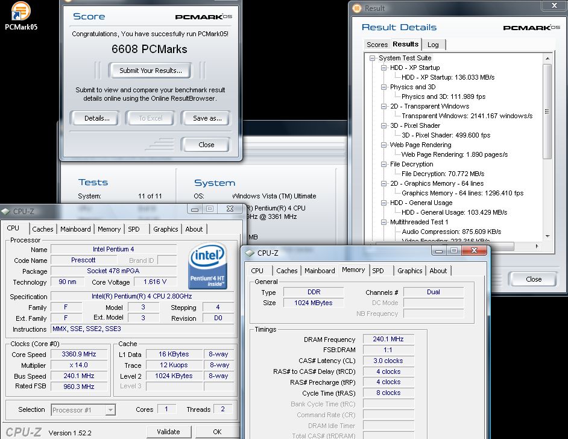568x439 pixels.
Task: Collapse the File Decryption node
Action: (383, 164)
